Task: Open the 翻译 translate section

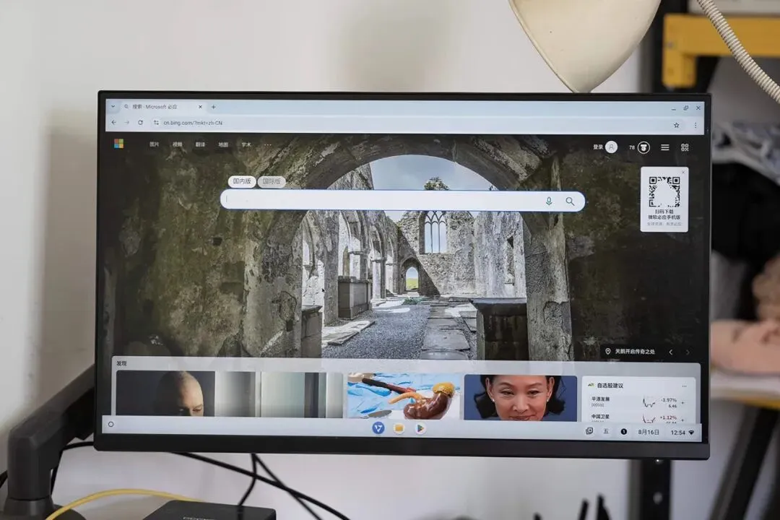Action: (201, 144)
